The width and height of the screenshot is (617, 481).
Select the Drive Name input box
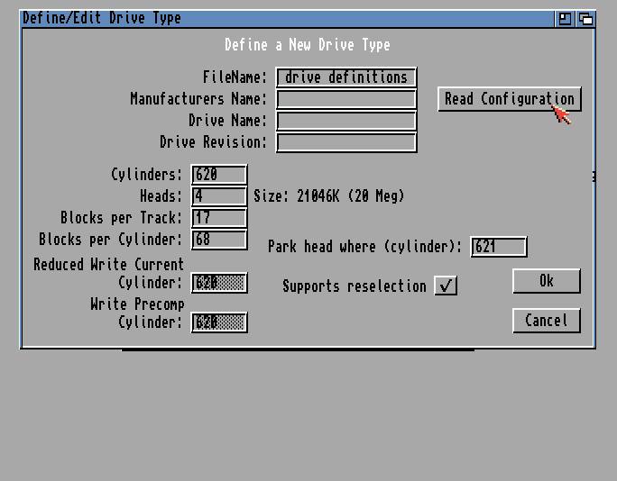coord(346,121)
